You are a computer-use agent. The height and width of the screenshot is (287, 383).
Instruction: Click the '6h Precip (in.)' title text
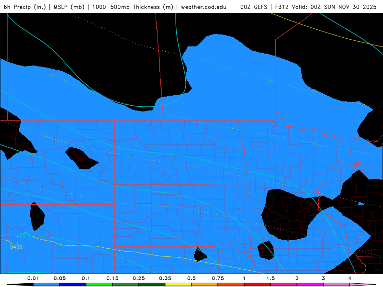coord(25,7)
